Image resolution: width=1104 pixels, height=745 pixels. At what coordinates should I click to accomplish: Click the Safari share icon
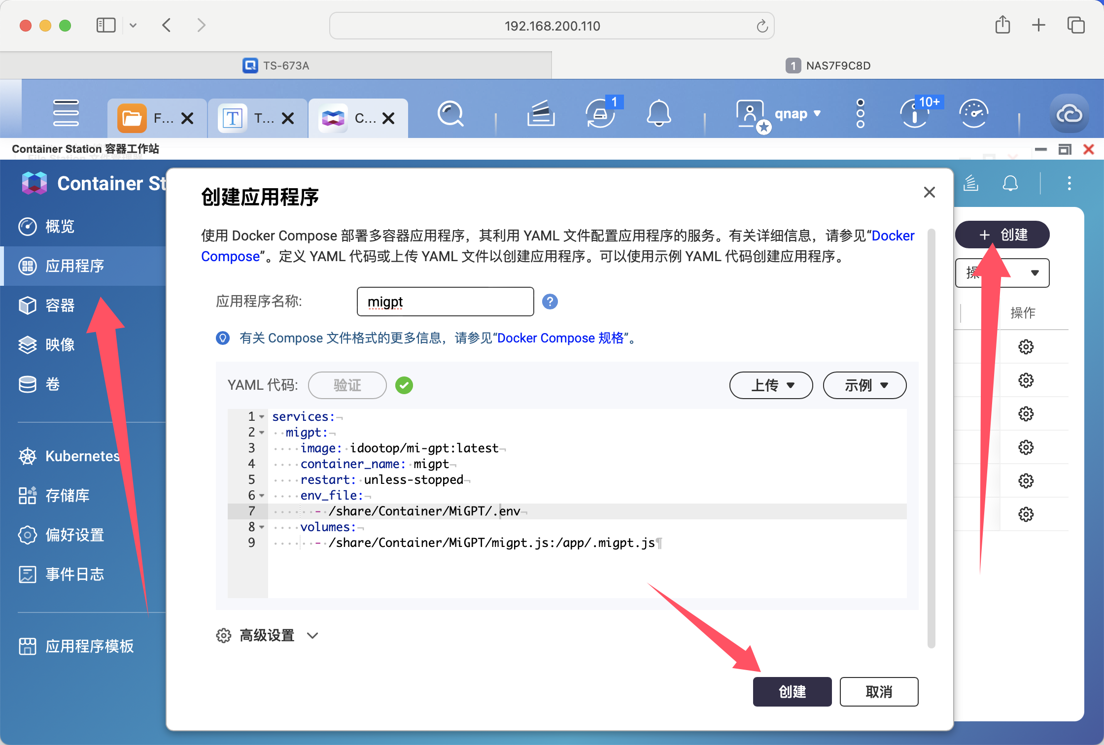coord(1003,25)
